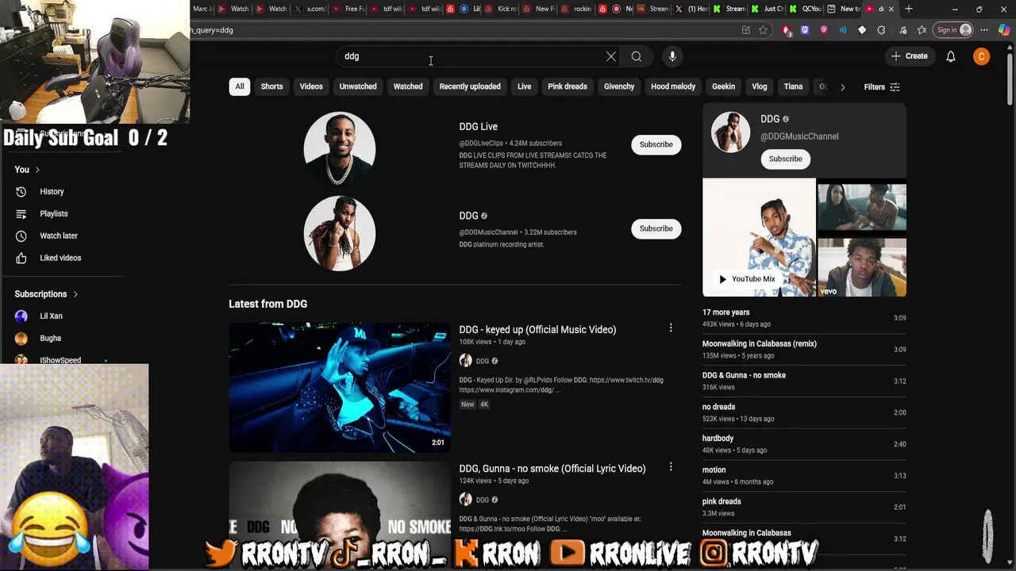Open the Copilot icon in browser toolbar
1016x571 pixels.
pyautogui.click(x=1004, y=30)
